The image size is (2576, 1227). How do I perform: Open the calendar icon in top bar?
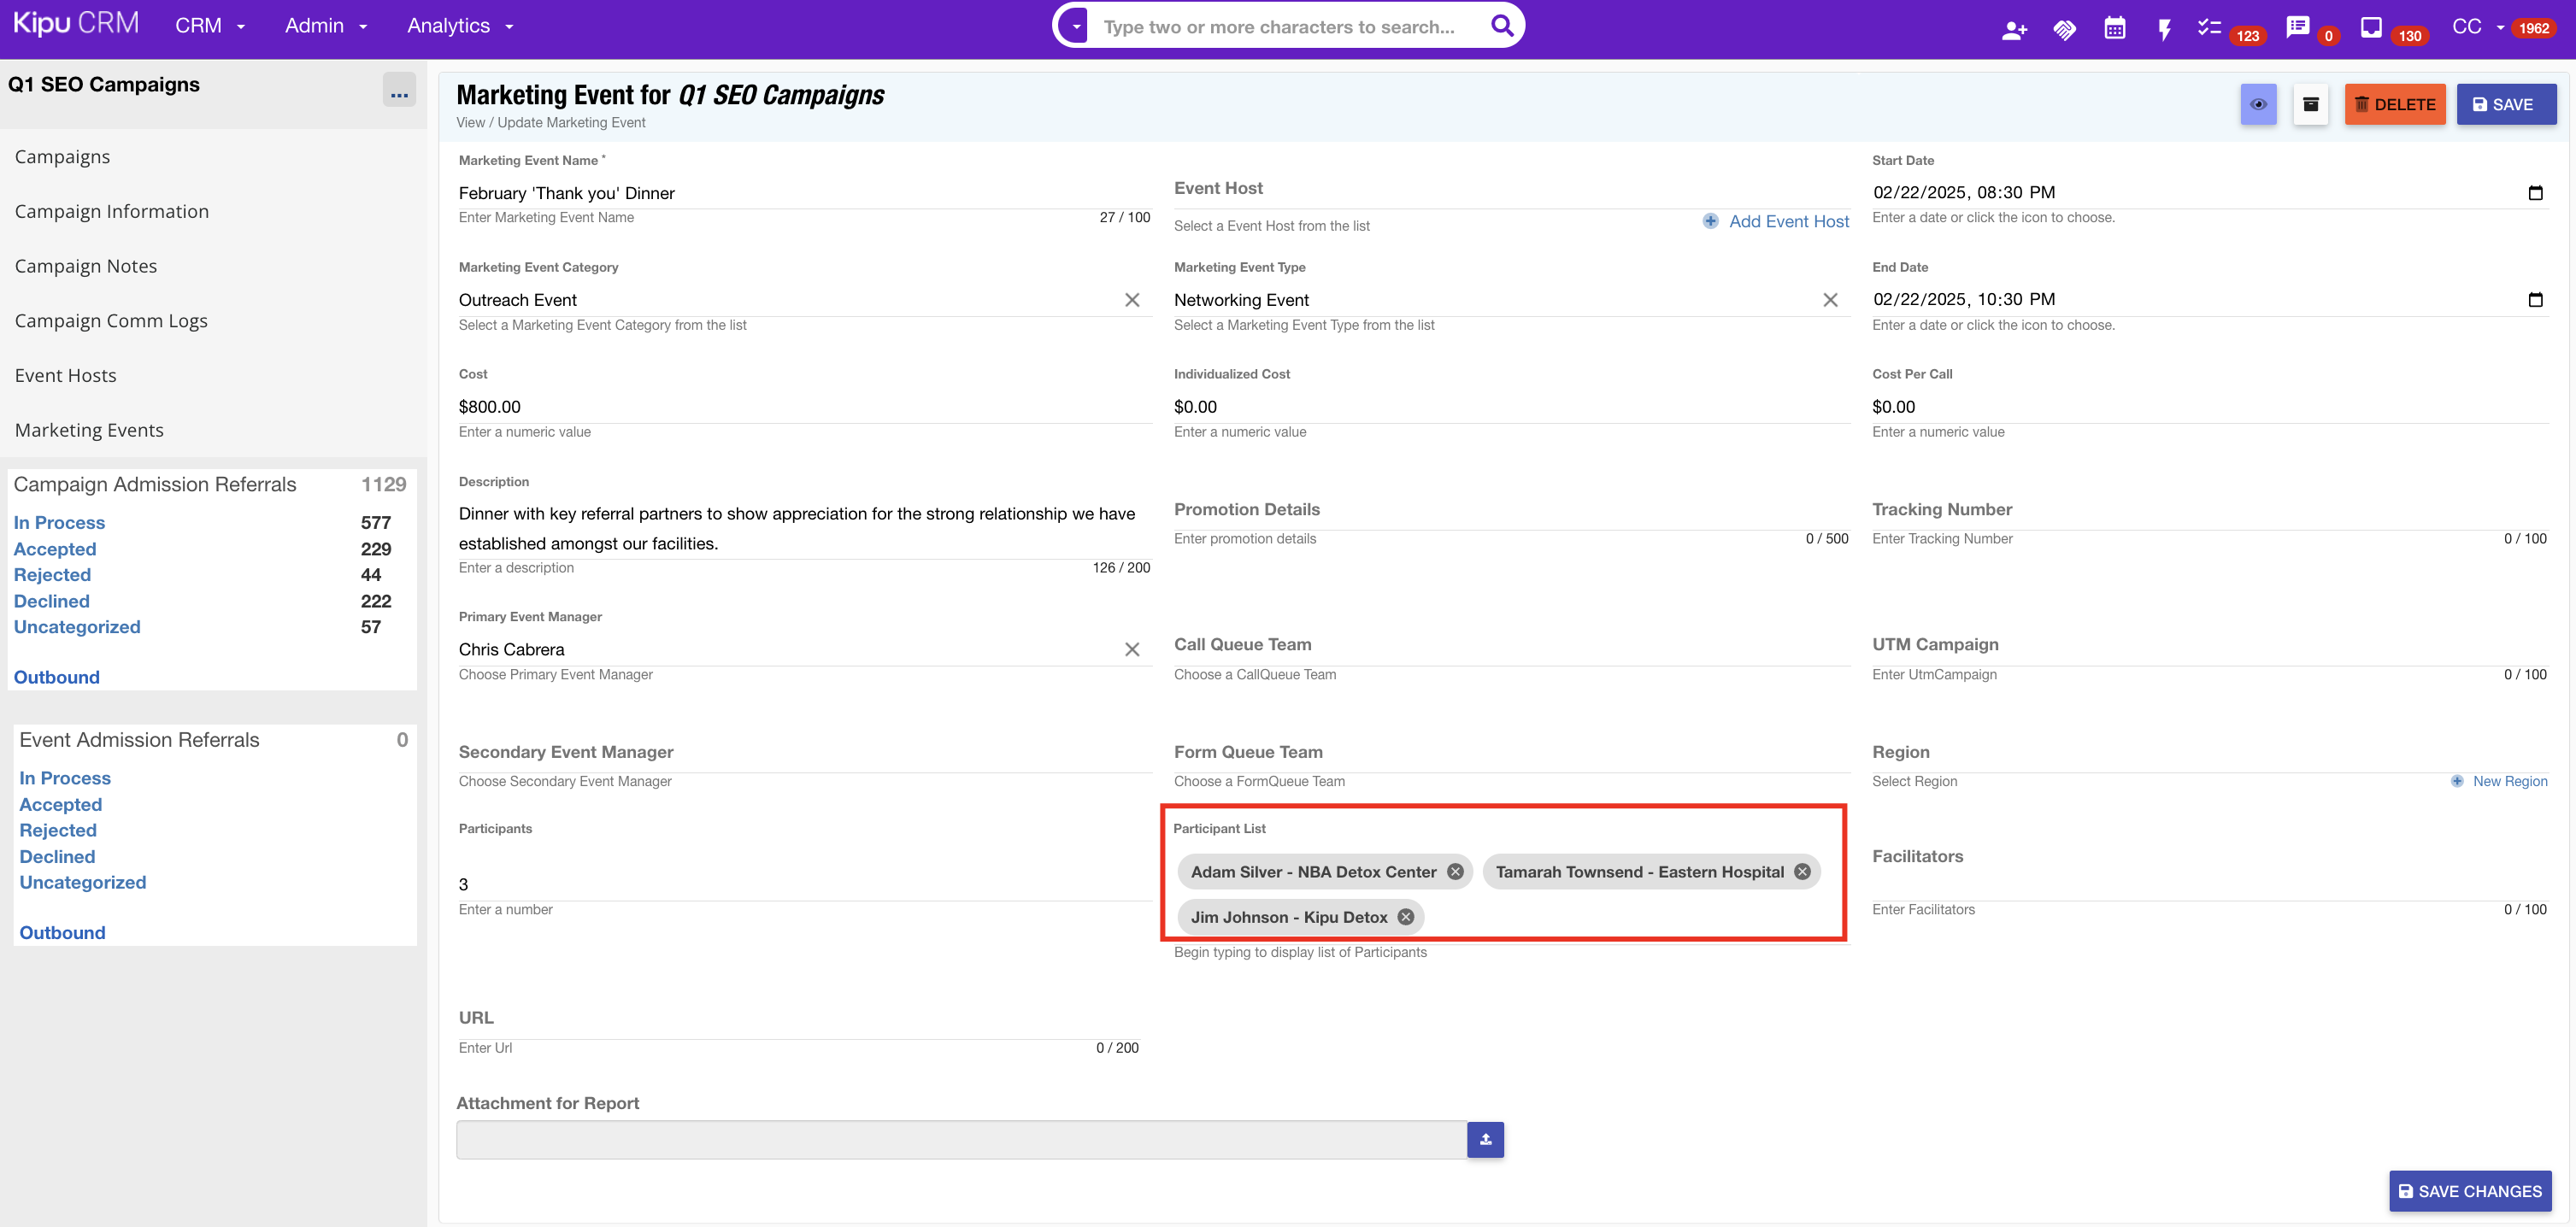pos(2114,28)
